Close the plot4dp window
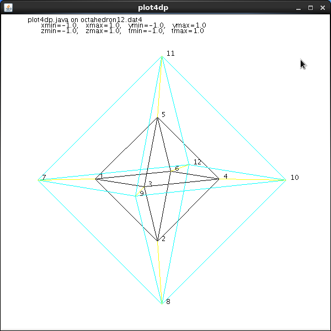The height and width of the screenshot is (331, 331). pos(323,8)
